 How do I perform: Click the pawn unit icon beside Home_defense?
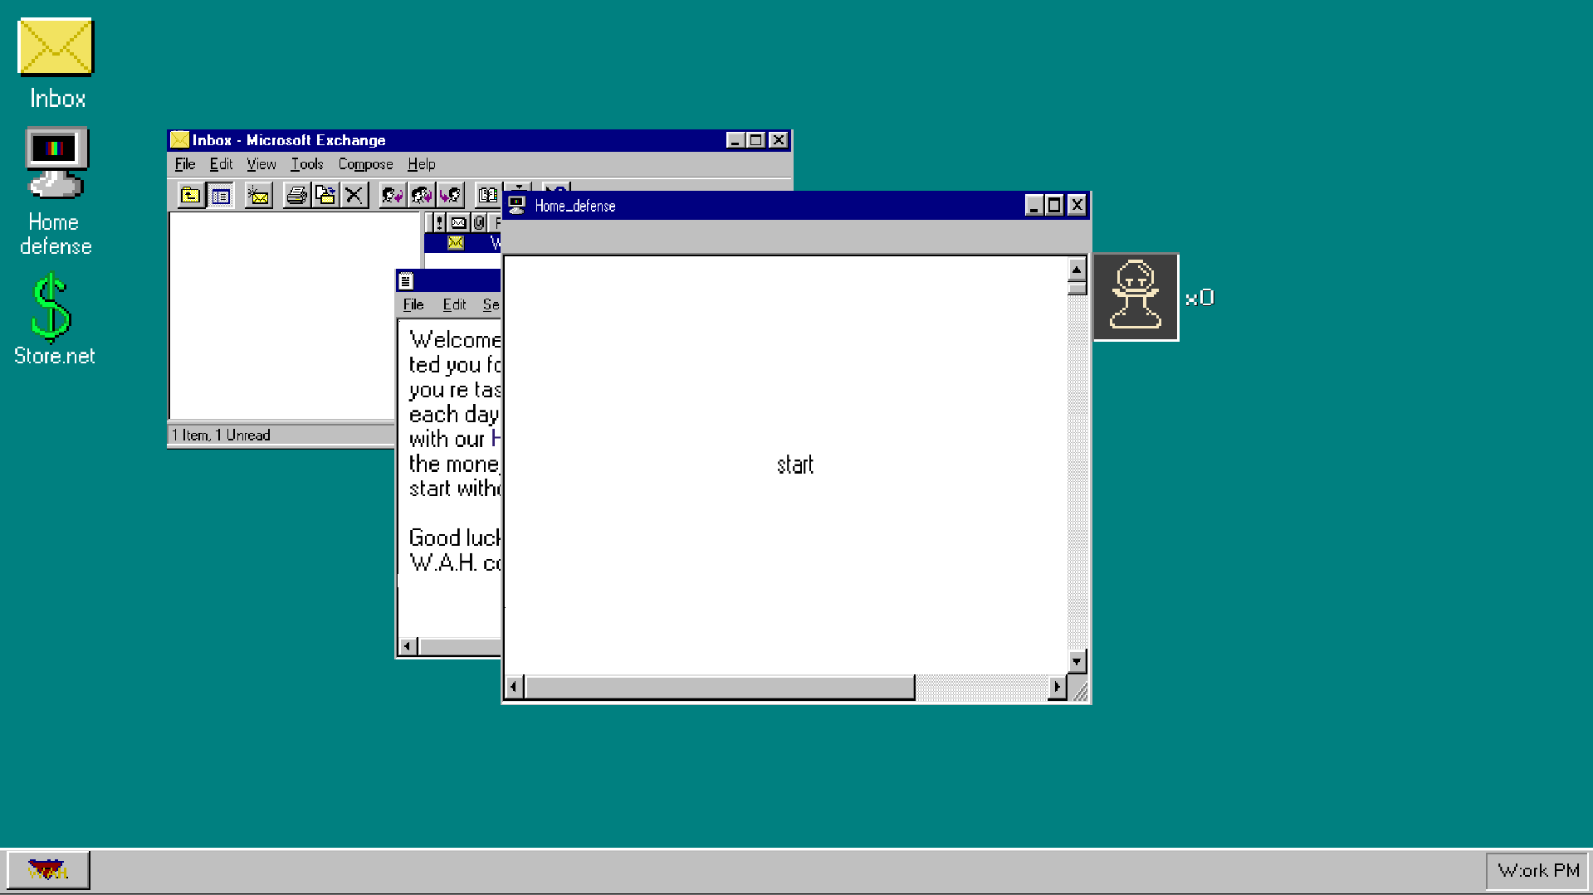click(1136, 297)
